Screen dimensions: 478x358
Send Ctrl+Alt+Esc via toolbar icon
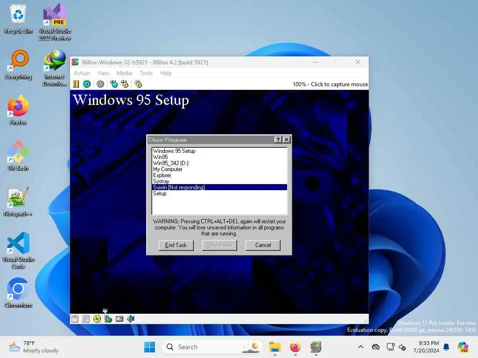click(x=125, y=84)
